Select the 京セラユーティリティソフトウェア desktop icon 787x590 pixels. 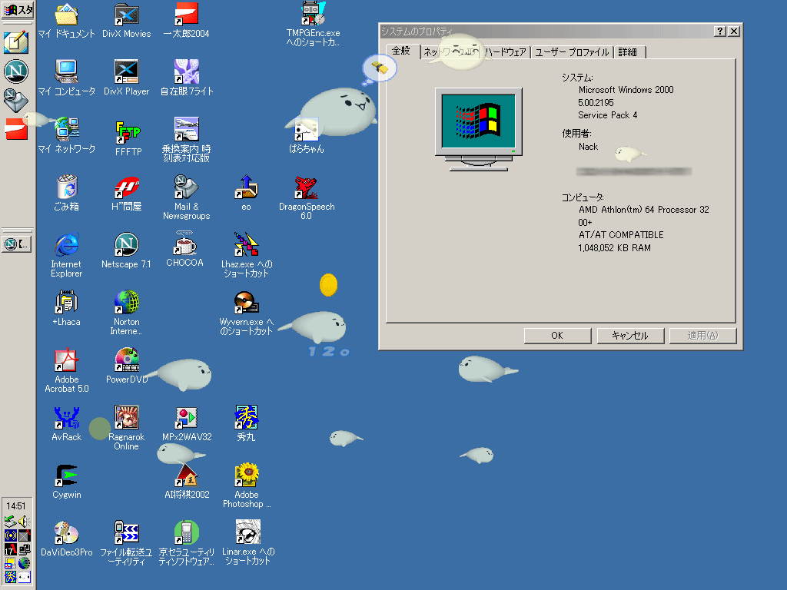(x=186, y=543)
